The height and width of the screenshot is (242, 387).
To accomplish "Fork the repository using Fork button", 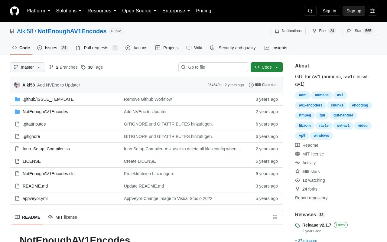I will [x=324, y=31].
